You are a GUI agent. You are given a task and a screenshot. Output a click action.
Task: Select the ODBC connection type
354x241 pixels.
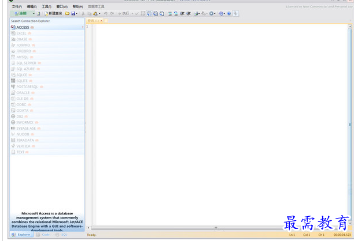[x=47, y=104]
